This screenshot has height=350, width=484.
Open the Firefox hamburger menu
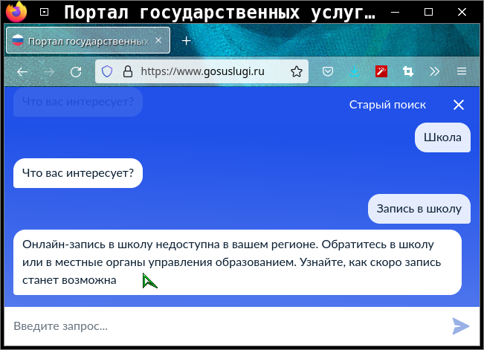click(462, 71)
